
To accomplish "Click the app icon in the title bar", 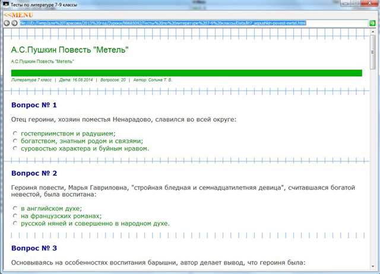I will tap(6, 5).
